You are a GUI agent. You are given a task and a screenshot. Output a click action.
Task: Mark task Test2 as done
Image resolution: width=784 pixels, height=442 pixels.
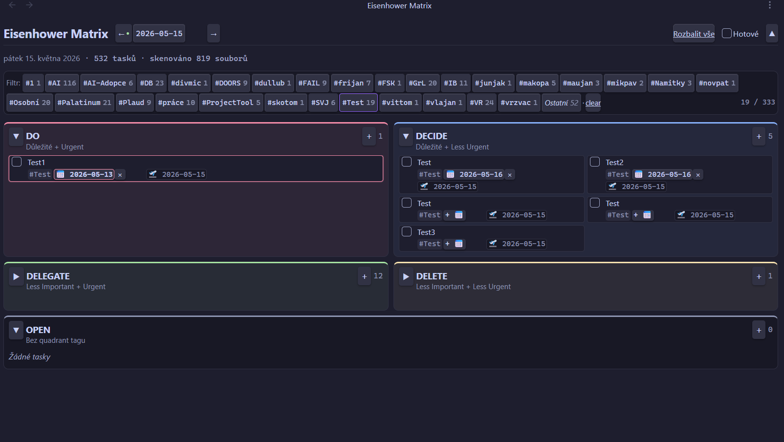595,162
